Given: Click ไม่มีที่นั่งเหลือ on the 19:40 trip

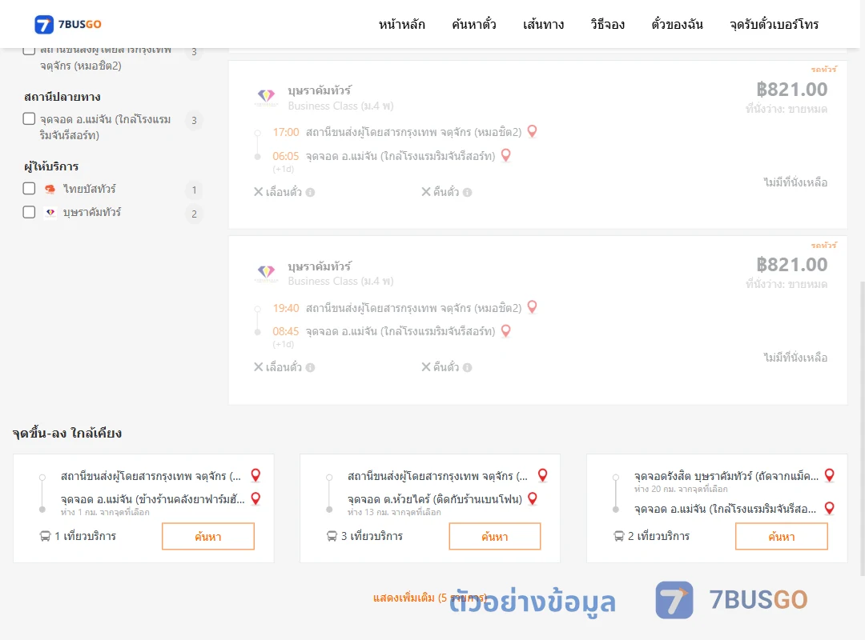Looking at the screenshot, I should click(x=795, y=358).
